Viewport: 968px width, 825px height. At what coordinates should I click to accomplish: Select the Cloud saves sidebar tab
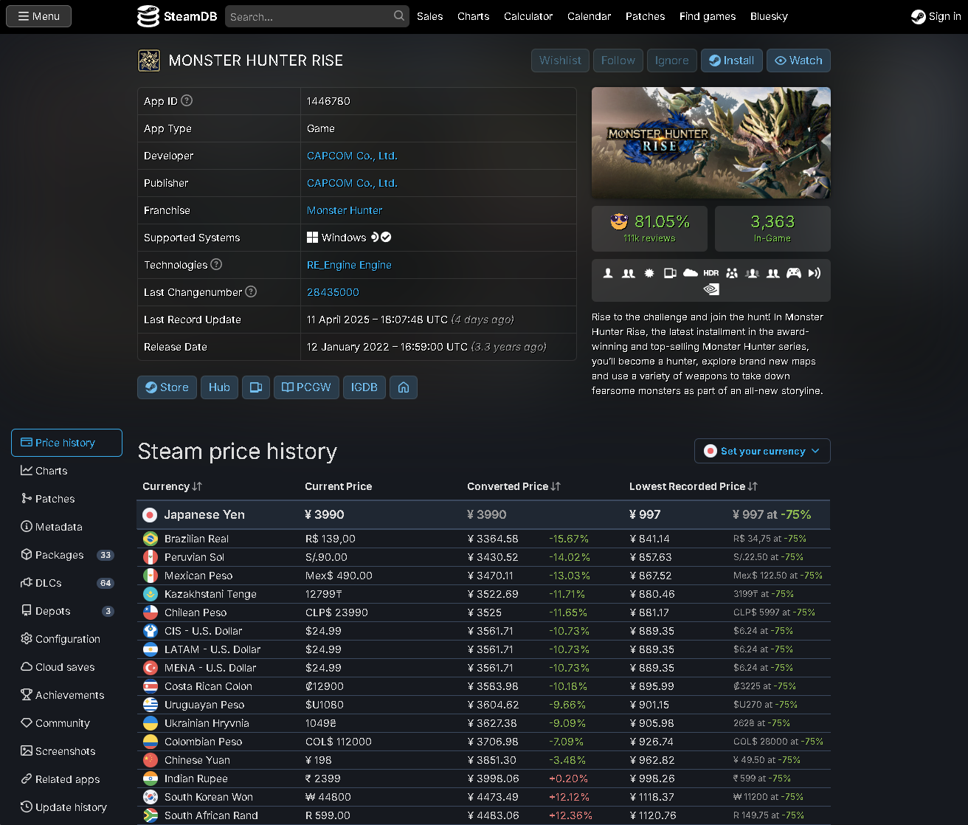coord(66,667)
